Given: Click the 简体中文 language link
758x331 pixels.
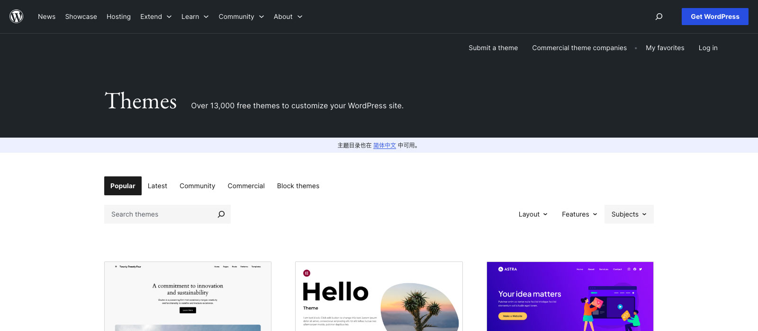Looking at the screenshot, I should pos(384,146).
